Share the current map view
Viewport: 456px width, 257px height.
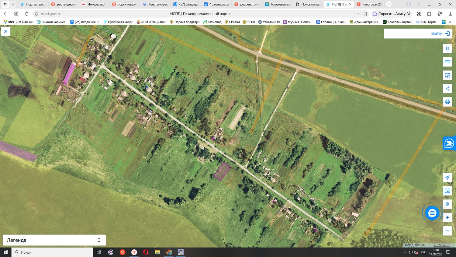447,89
